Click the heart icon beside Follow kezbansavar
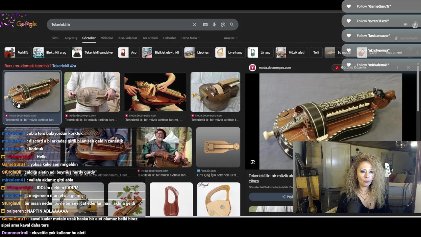The height and width of the screenshot is (237, 421). (x=349, y=36)
